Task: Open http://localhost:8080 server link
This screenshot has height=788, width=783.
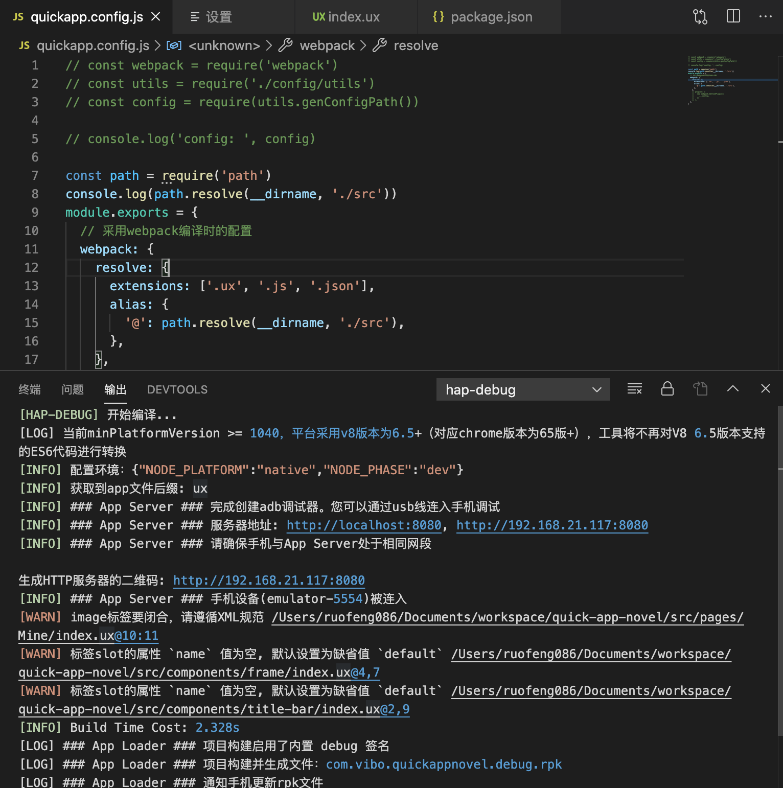Action: pyautogui.click(x=364, y=525)
